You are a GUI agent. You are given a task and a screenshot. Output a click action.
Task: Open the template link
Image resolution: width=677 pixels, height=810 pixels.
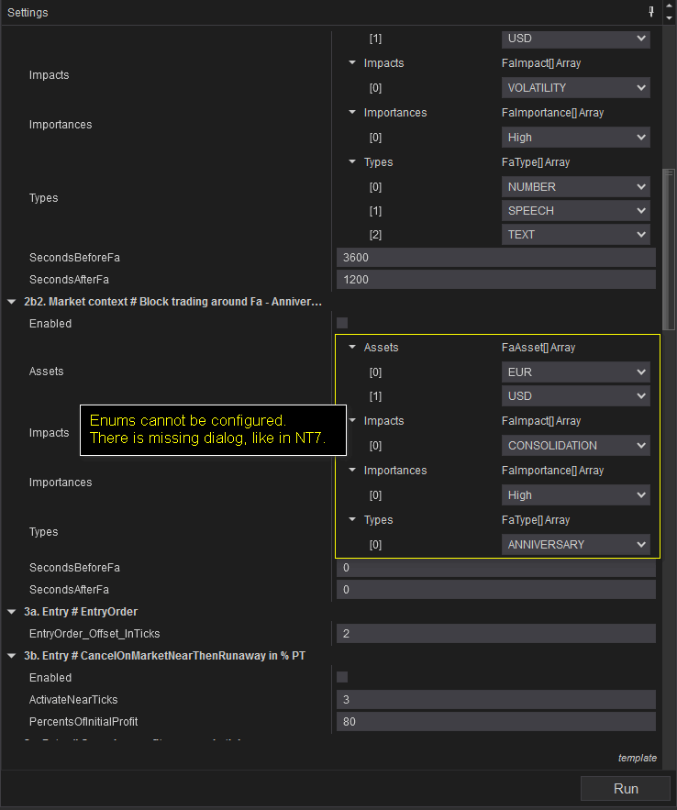click(638, 758)
